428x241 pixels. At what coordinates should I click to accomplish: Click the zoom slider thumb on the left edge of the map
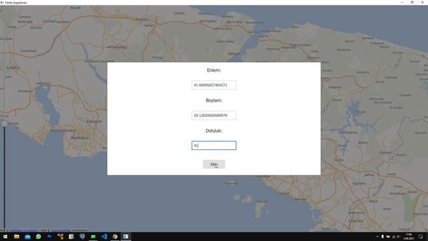tap(5, 124)
